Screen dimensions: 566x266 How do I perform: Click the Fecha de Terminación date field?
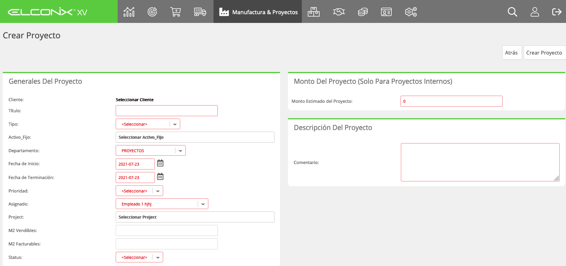pos(135,177)
